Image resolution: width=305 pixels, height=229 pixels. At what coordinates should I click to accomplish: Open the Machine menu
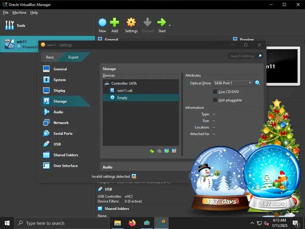click(x=19, y=13)
